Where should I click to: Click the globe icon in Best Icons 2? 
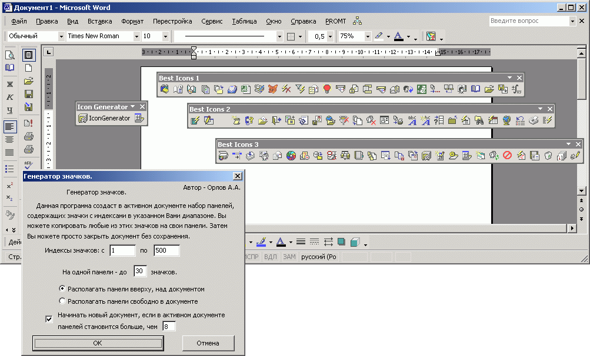click(x=506, y=120)
